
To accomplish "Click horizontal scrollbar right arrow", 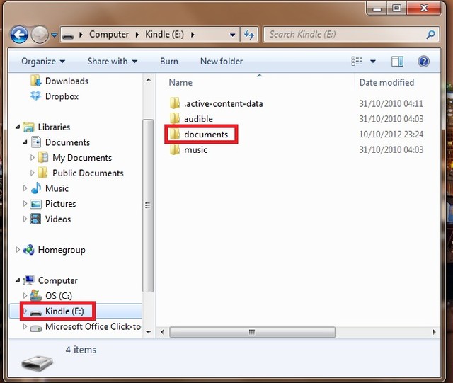I will click(434, 332).
